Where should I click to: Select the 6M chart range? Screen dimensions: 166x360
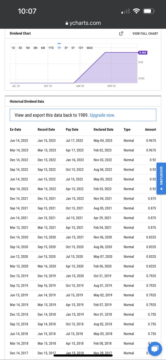tap(43, 48)
